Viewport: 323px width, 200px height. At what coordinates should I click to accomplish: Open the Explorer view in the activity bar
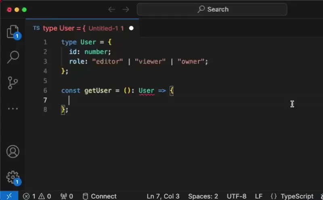(x=13, y=32)
